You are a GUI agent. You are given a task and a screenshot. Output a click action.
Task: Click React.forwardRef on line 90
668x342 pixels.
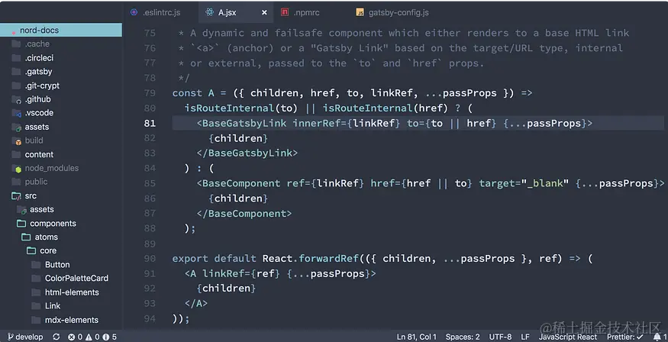pos(310,259)
